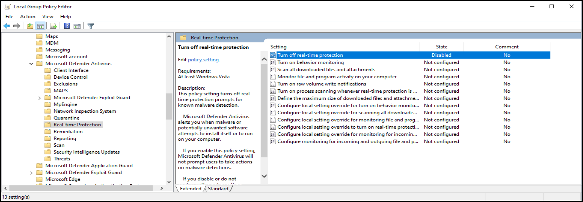Screen dimensions: 583x202
Task: Click the tree pane scroll down arrow
Action: 169,182
